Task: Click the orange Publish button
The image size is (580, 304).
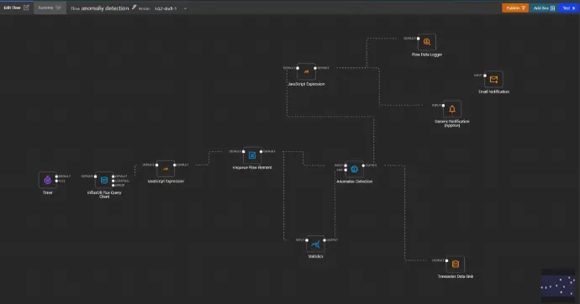Action: 515,8
